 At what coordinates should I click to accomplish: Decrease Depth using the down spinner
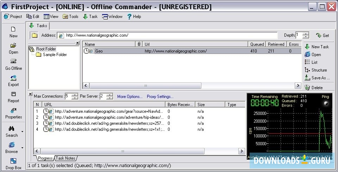point(306,37)
